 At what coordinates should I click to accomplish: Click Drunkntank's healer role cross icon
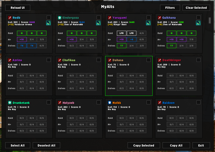point(9,103)
